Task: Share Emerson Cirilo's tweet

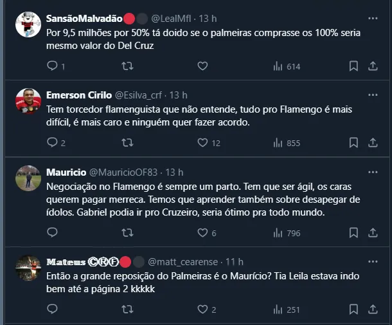Action: point(373,143)
